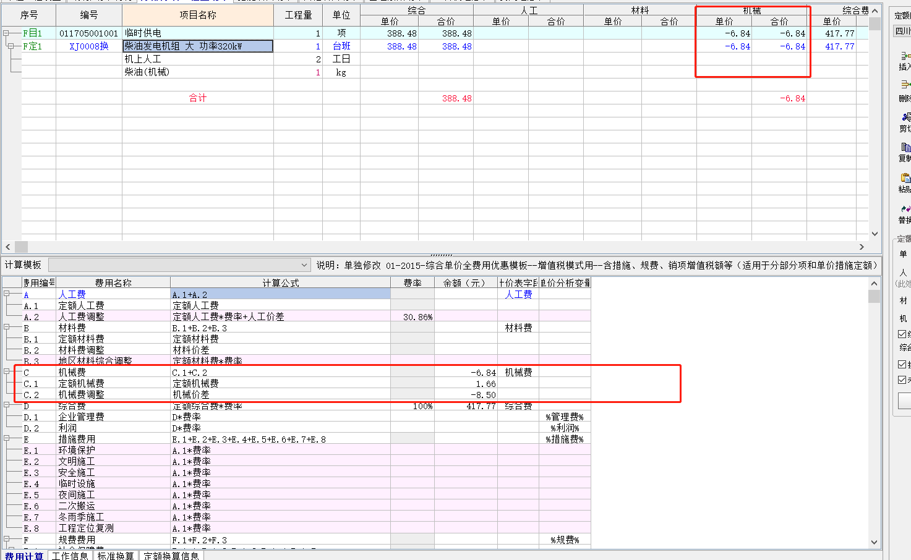Select the 机上人工 row
The width and height of the screenshot is (911, 560).
click(198, 59)
